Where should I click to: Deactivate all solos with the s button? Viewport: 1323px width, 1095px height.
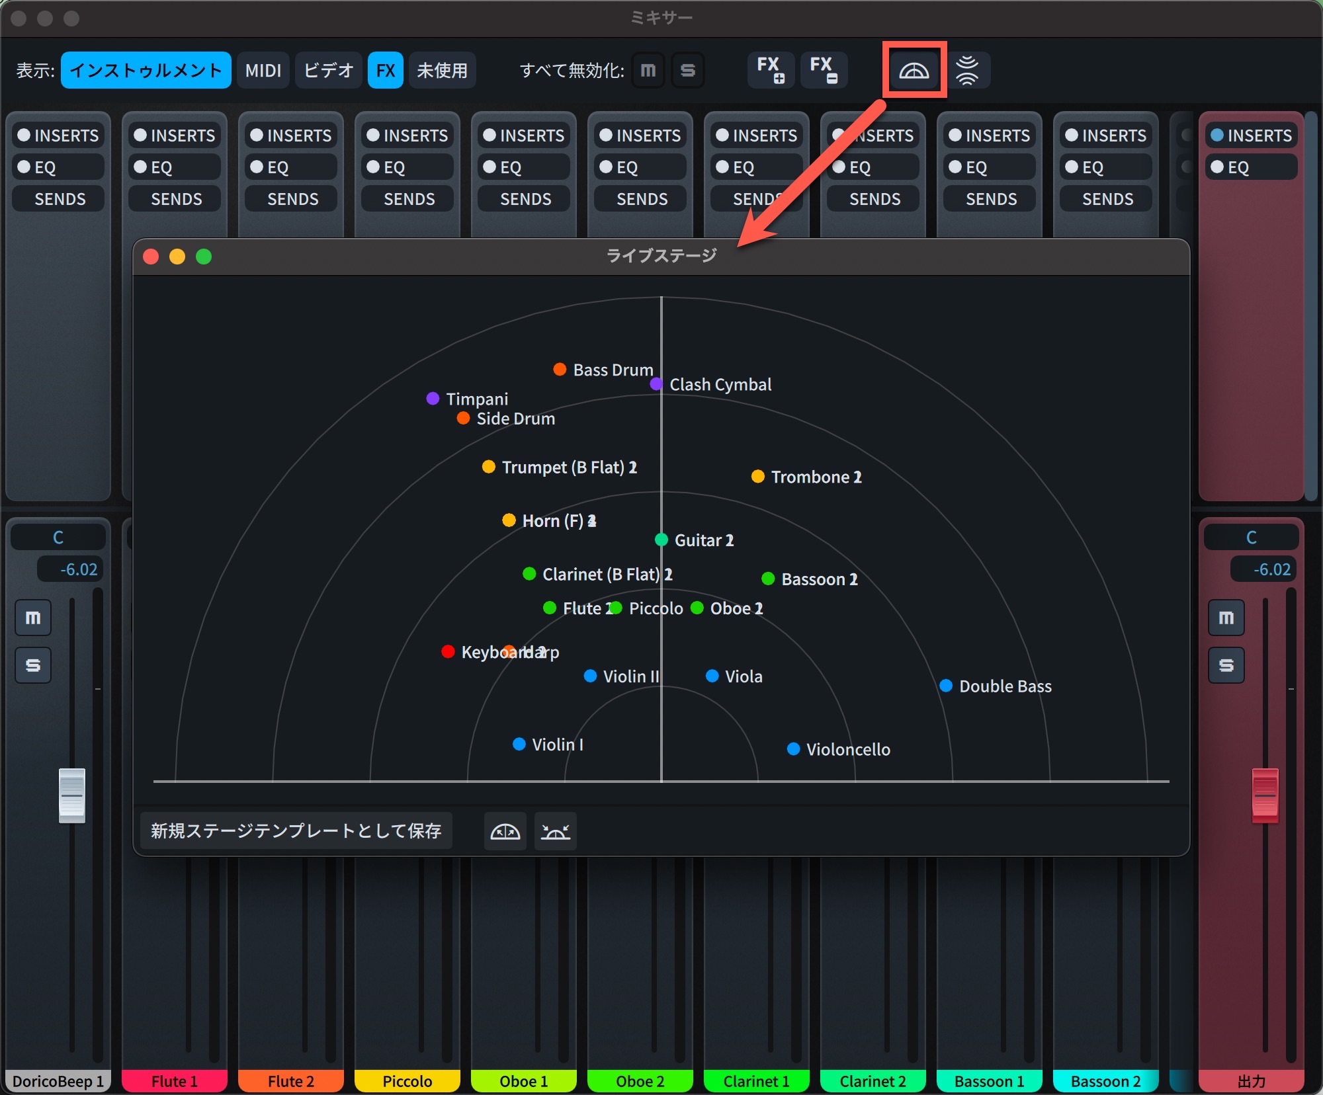tap(688, 70)
